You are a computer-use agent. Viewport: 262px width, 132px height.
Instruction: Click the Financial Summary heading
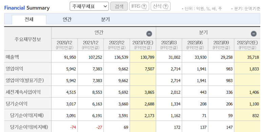[27, 8]
